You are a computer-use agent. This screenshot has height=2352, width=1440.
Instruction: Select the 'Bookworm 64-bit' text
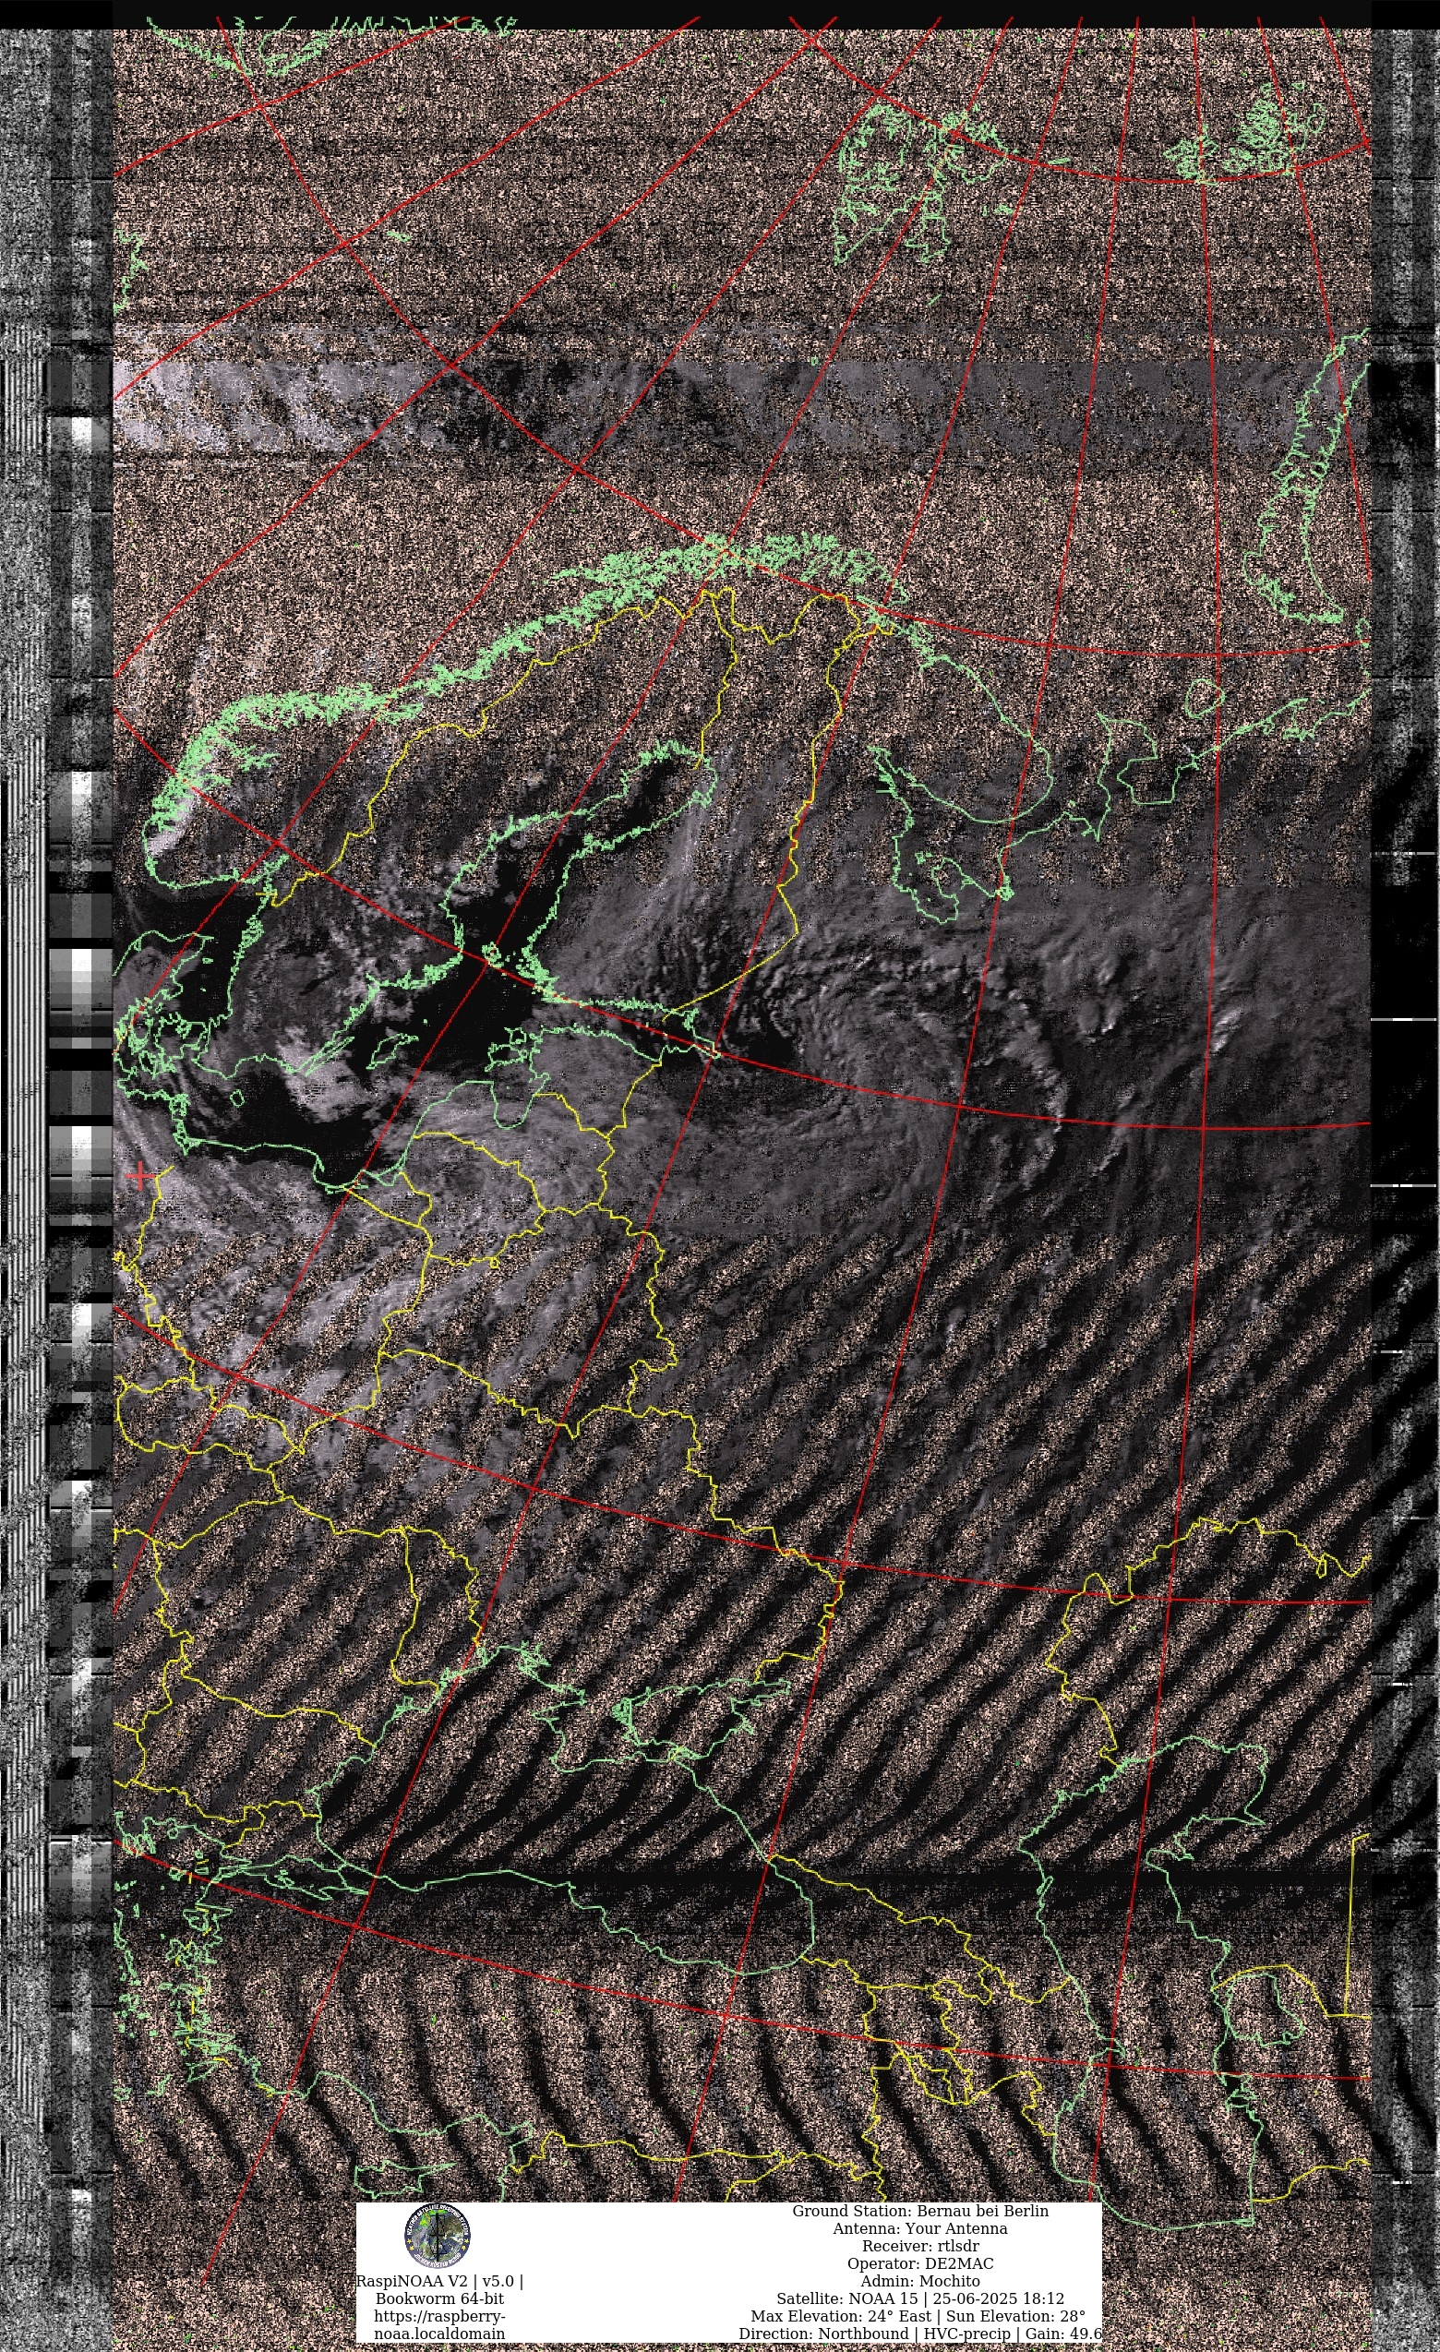click(x=440, y=2298)
